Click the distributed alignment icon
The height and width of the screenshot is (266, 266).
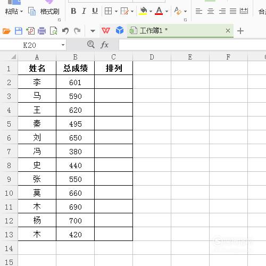click(244, 11)
